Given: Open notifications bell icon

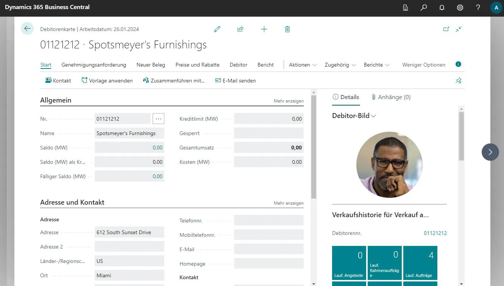Looking at the screenshot, I should point(442,8).
